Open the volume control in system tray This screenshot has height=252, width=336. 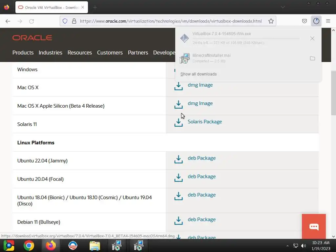304,245
